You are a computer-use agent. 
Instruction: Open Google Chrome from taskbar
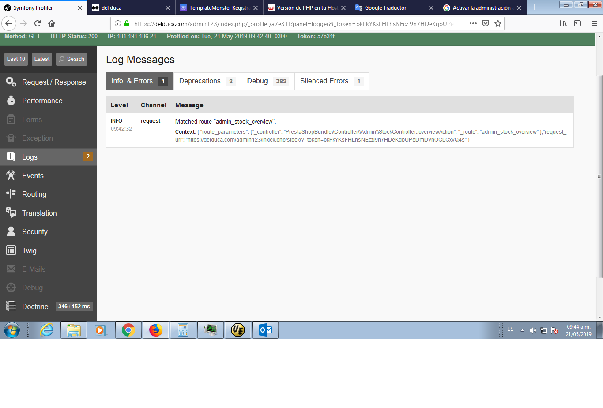click(x=128, y=330)
